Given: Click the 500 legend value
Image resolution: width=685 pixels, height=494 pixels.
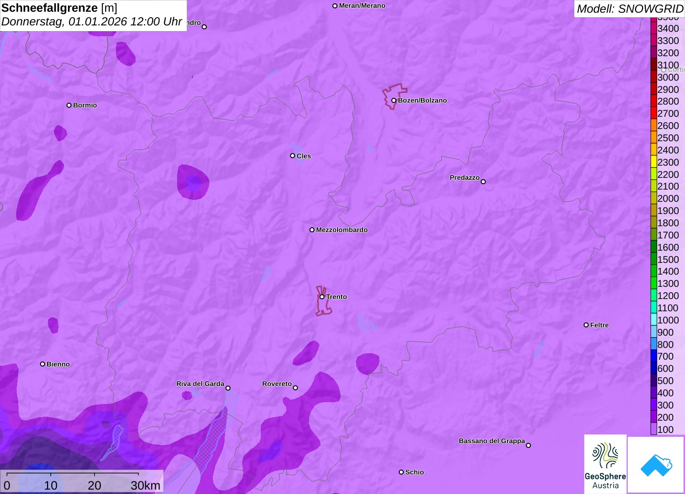Looking at the screenshot, I should point(665,381).
